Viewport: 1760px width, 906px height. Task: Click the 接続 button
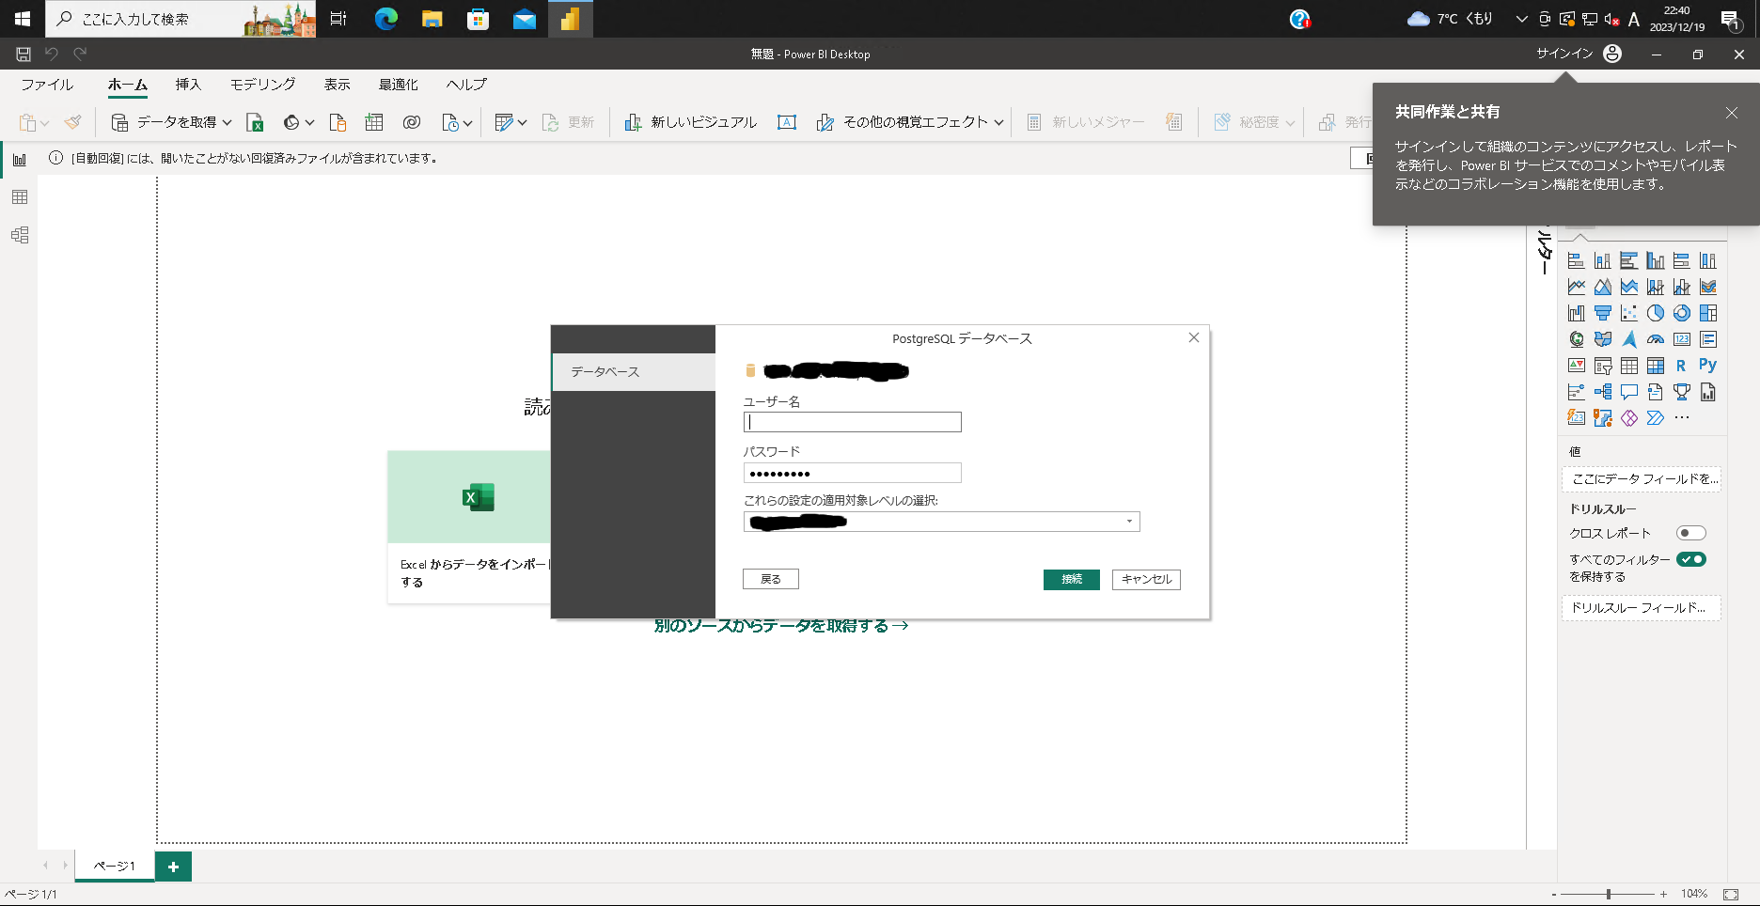pyautogui.click(x=1072, y=579)
